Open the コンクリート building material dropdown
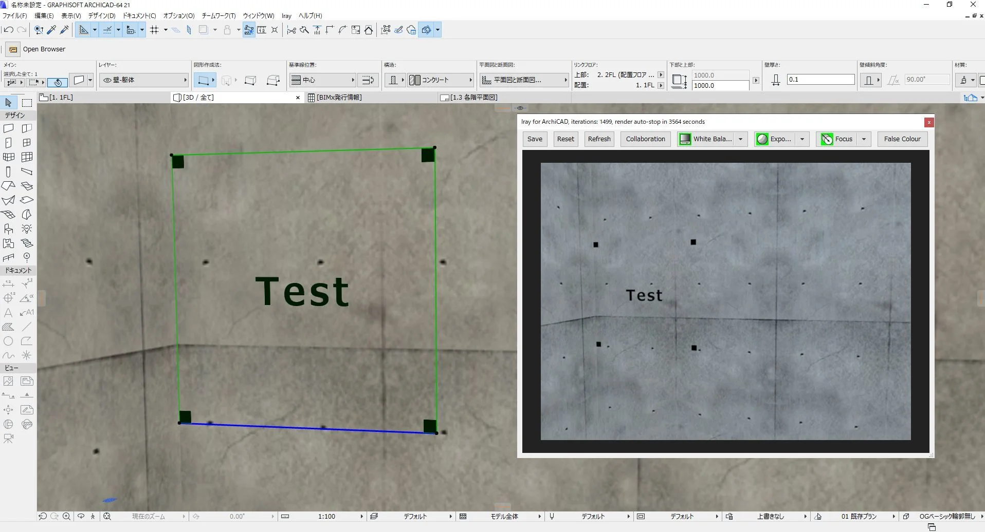 click(441, 80)
